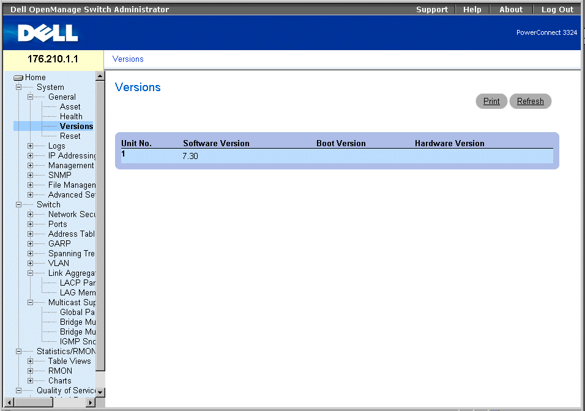Log Out of the switch administrator

click(x=557, y=10)
